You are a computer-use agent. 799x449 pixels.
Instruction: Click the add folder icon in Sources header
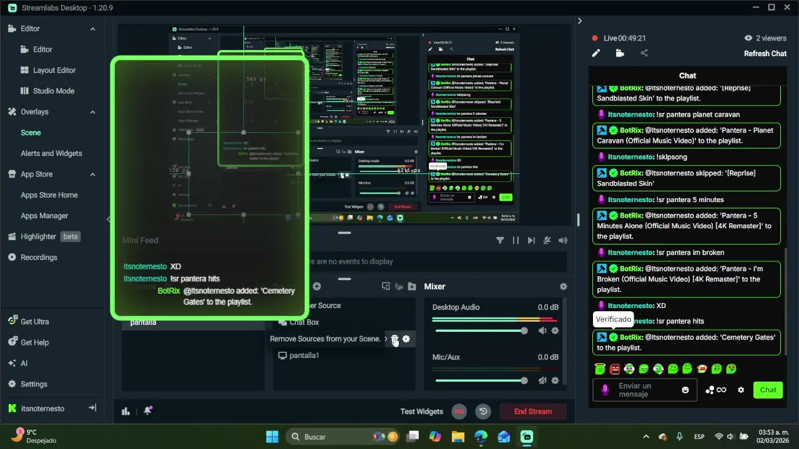click(412, 287)
